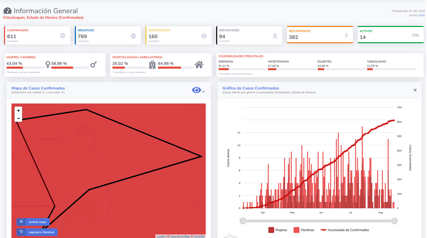
Task: Toggle the Acumulado de Confirmados legend series
Action: 345,230
